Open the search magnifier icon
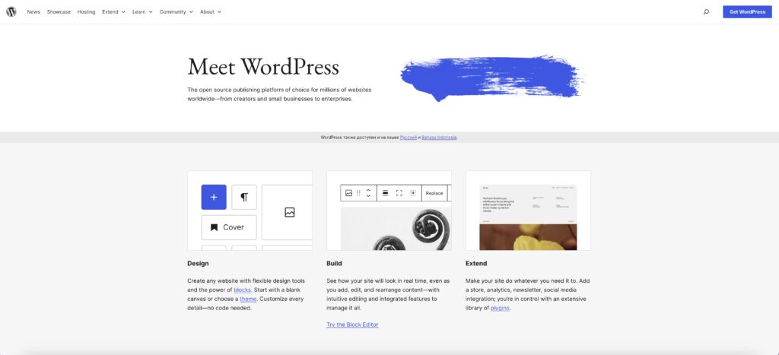 click(706, 12)
